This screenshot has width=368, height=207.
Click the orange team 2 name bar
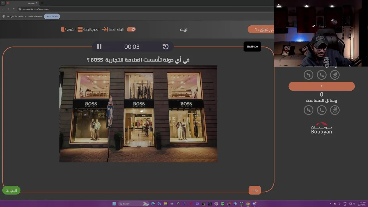322,86
